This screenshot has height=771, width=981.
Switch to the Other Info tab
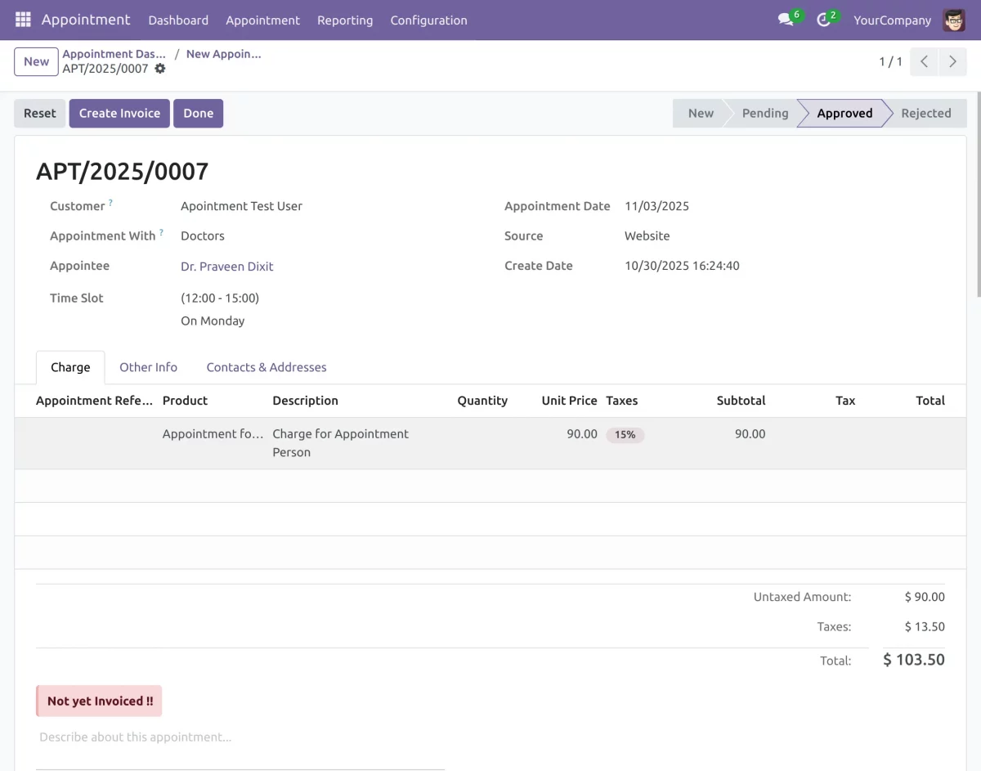click(148, 367)
